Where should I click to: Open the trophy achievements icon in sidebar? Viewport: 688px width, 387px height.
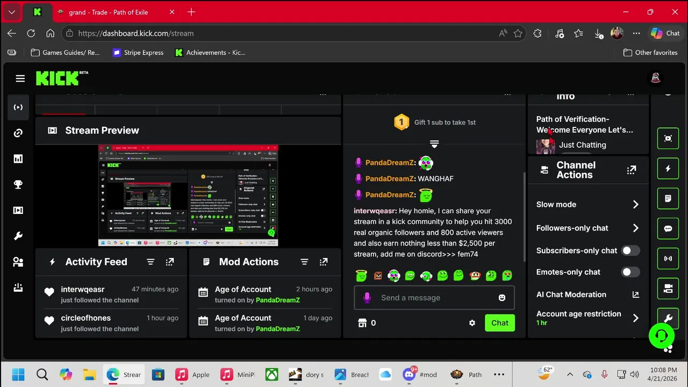click(18, 184)
